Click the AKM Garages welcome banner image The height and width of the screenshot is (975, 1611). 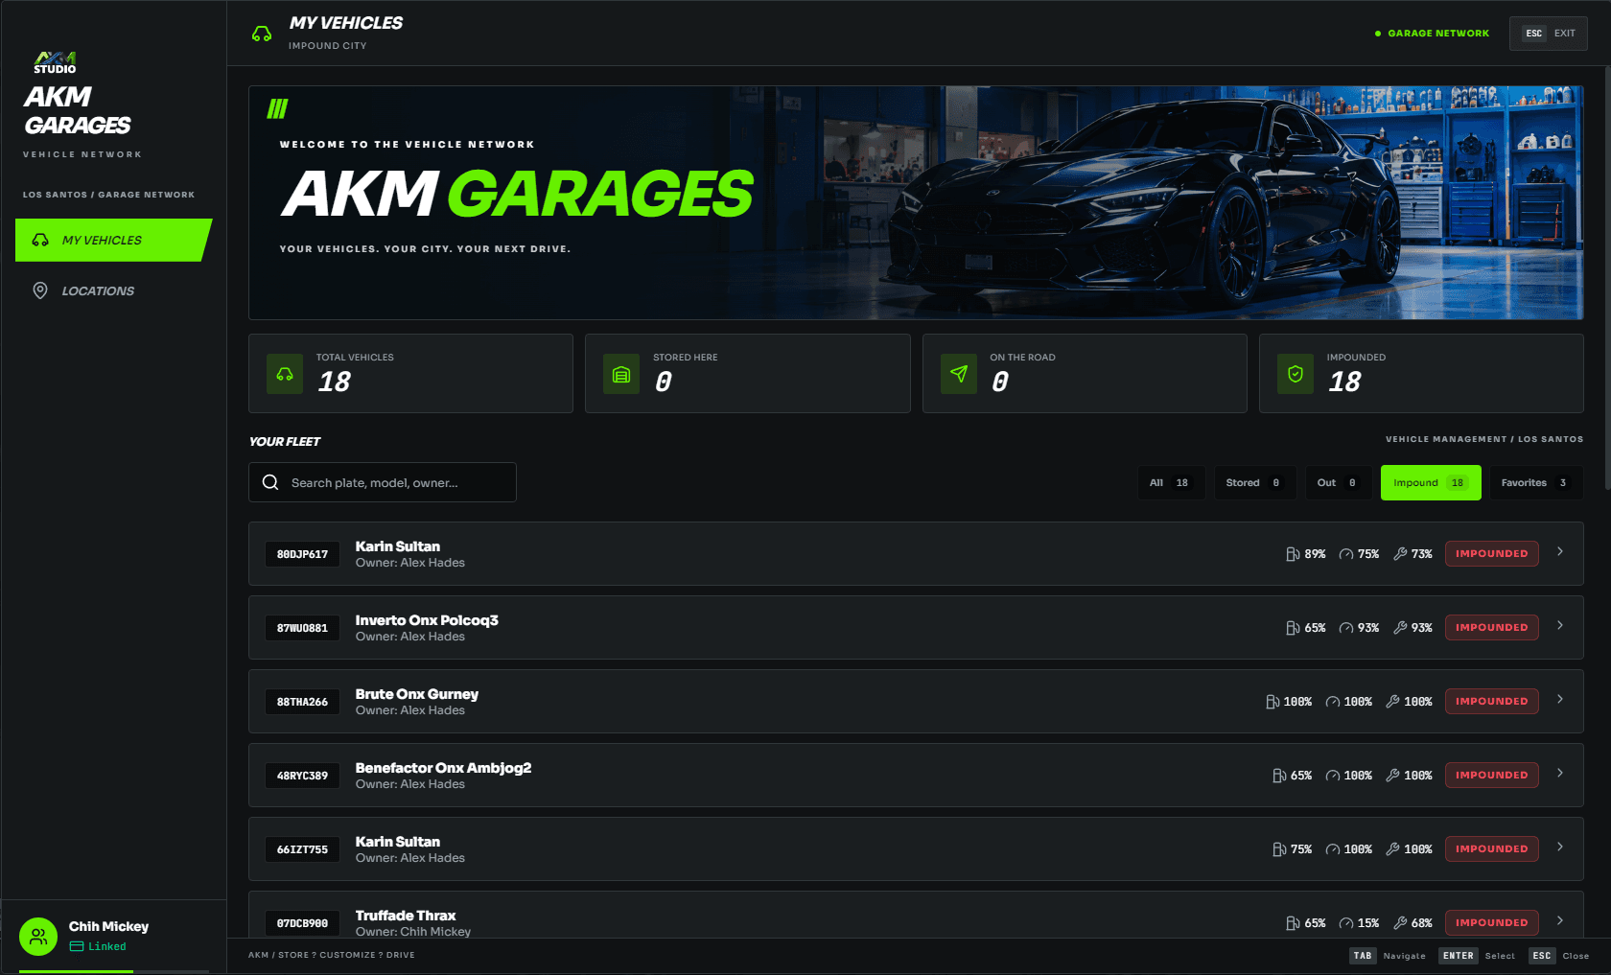(x=916, y=202)
